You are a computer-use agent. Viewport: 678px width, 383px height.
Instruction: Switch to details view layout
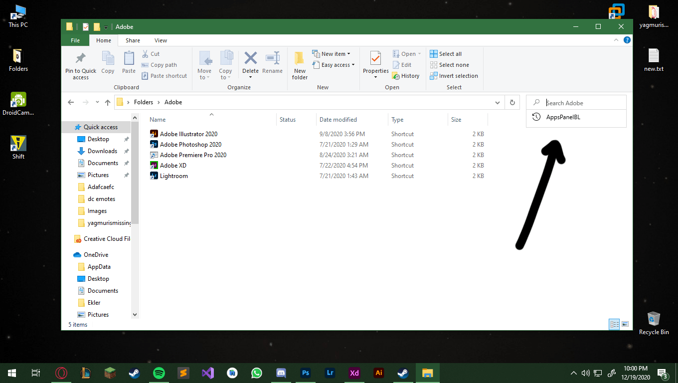coord(615,324)
